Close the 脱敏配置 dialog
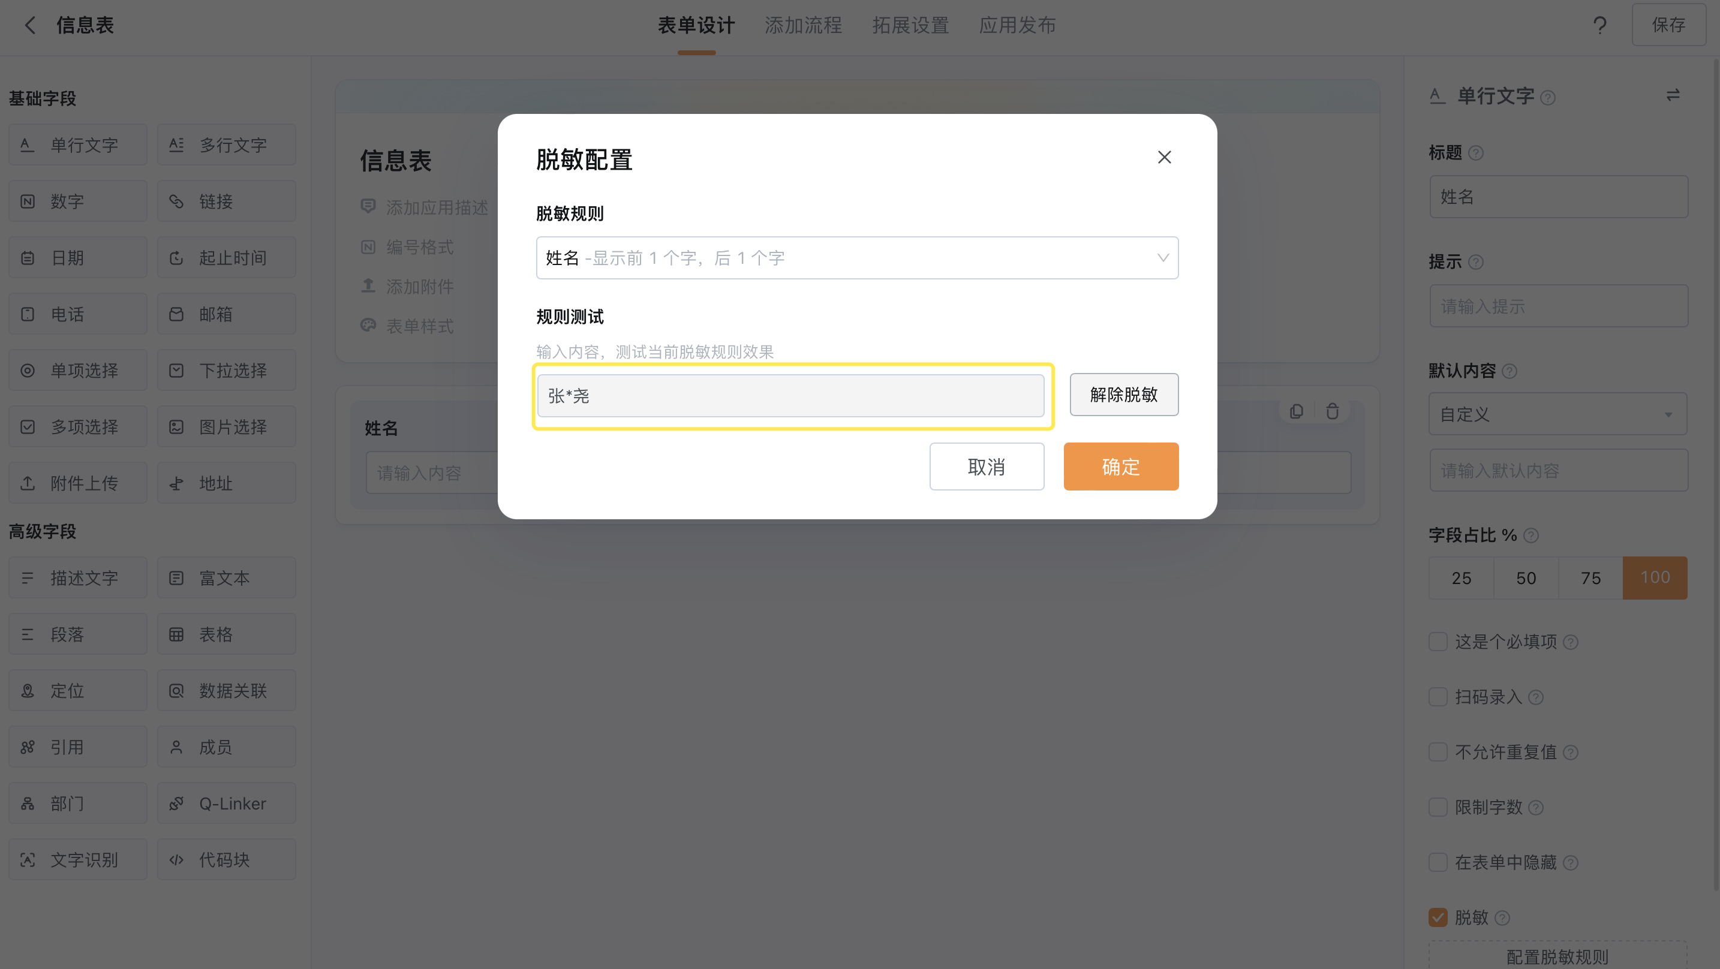The height and width of the screenshot is (969, 1720). pyautogui.click(x=1165, y=157)
